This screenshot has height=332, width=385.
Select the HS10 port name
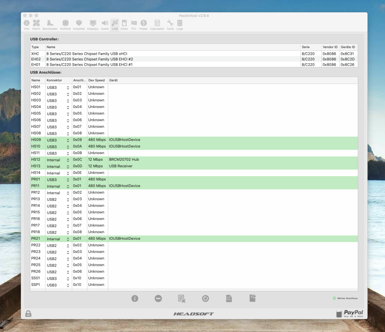36,146
